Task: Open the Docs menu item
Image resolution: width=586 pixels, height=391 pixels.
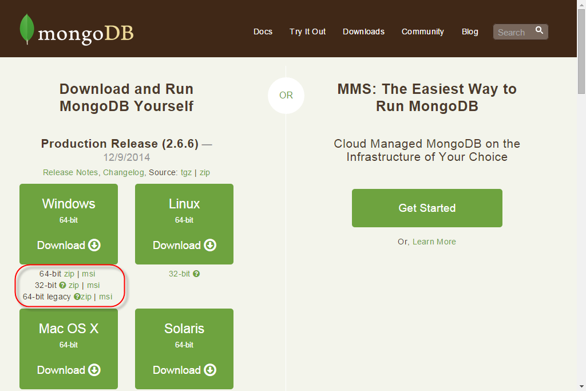Action: [263, 31]
